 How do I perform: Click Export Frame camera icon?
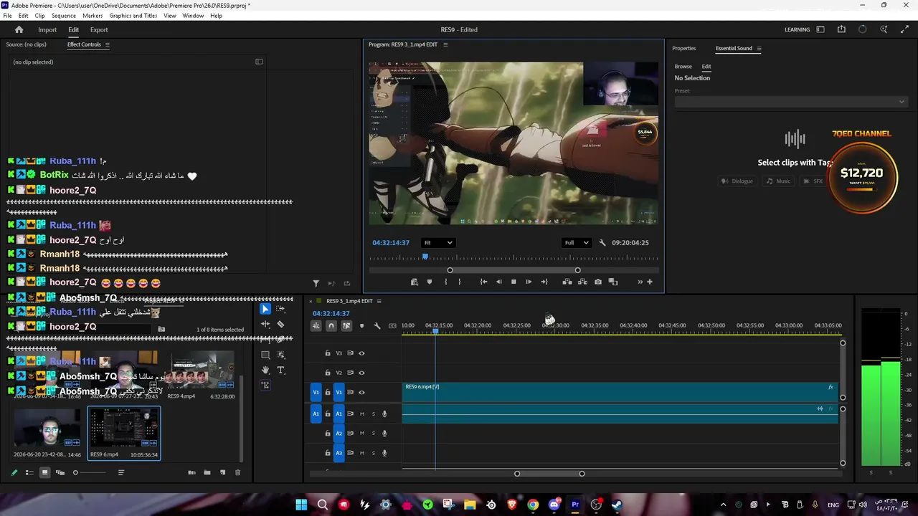pyautogui.click(x=598, y=282)
